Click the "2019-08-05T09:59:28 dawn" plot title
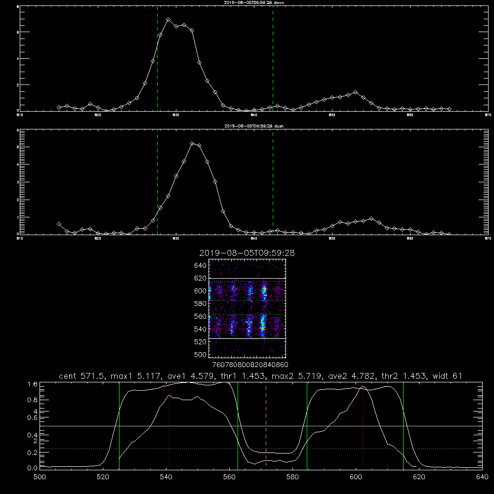This screenshot has height=494, width=494. [x=254, y=2]
